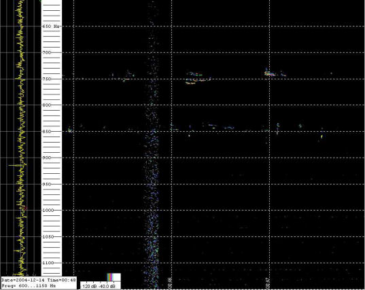This screenshot has height=290, width=365.
Task: Click the yellow spectrum graph trace
Action: 21,137
